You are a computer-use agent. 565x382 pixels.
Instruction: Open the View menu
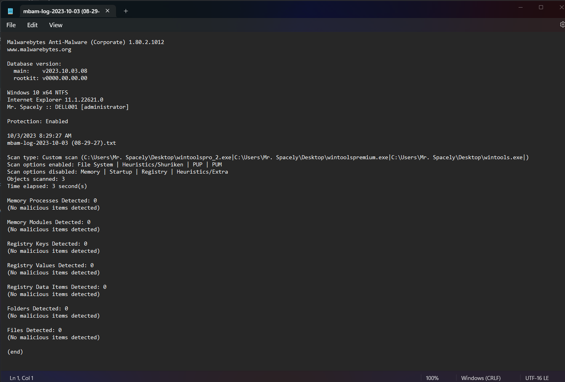pos(56,25)
